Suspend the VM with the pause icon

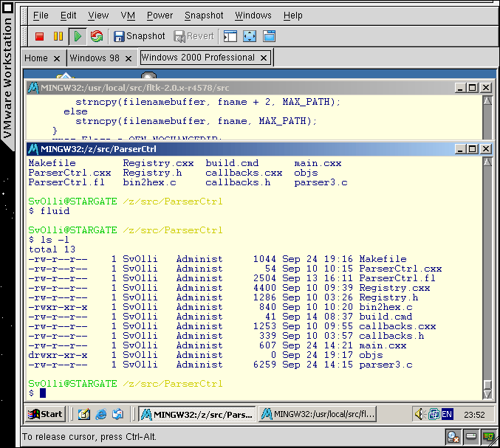pos(58,36)
